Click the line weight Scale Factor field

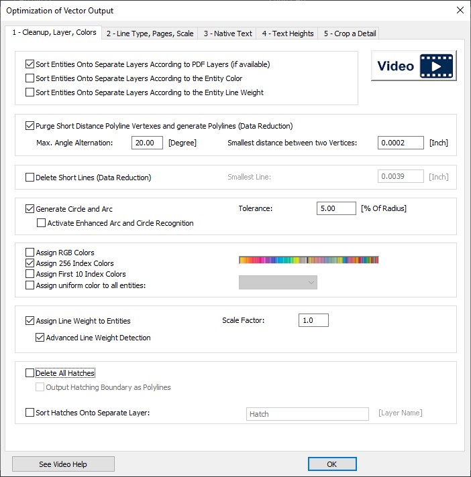313,320
